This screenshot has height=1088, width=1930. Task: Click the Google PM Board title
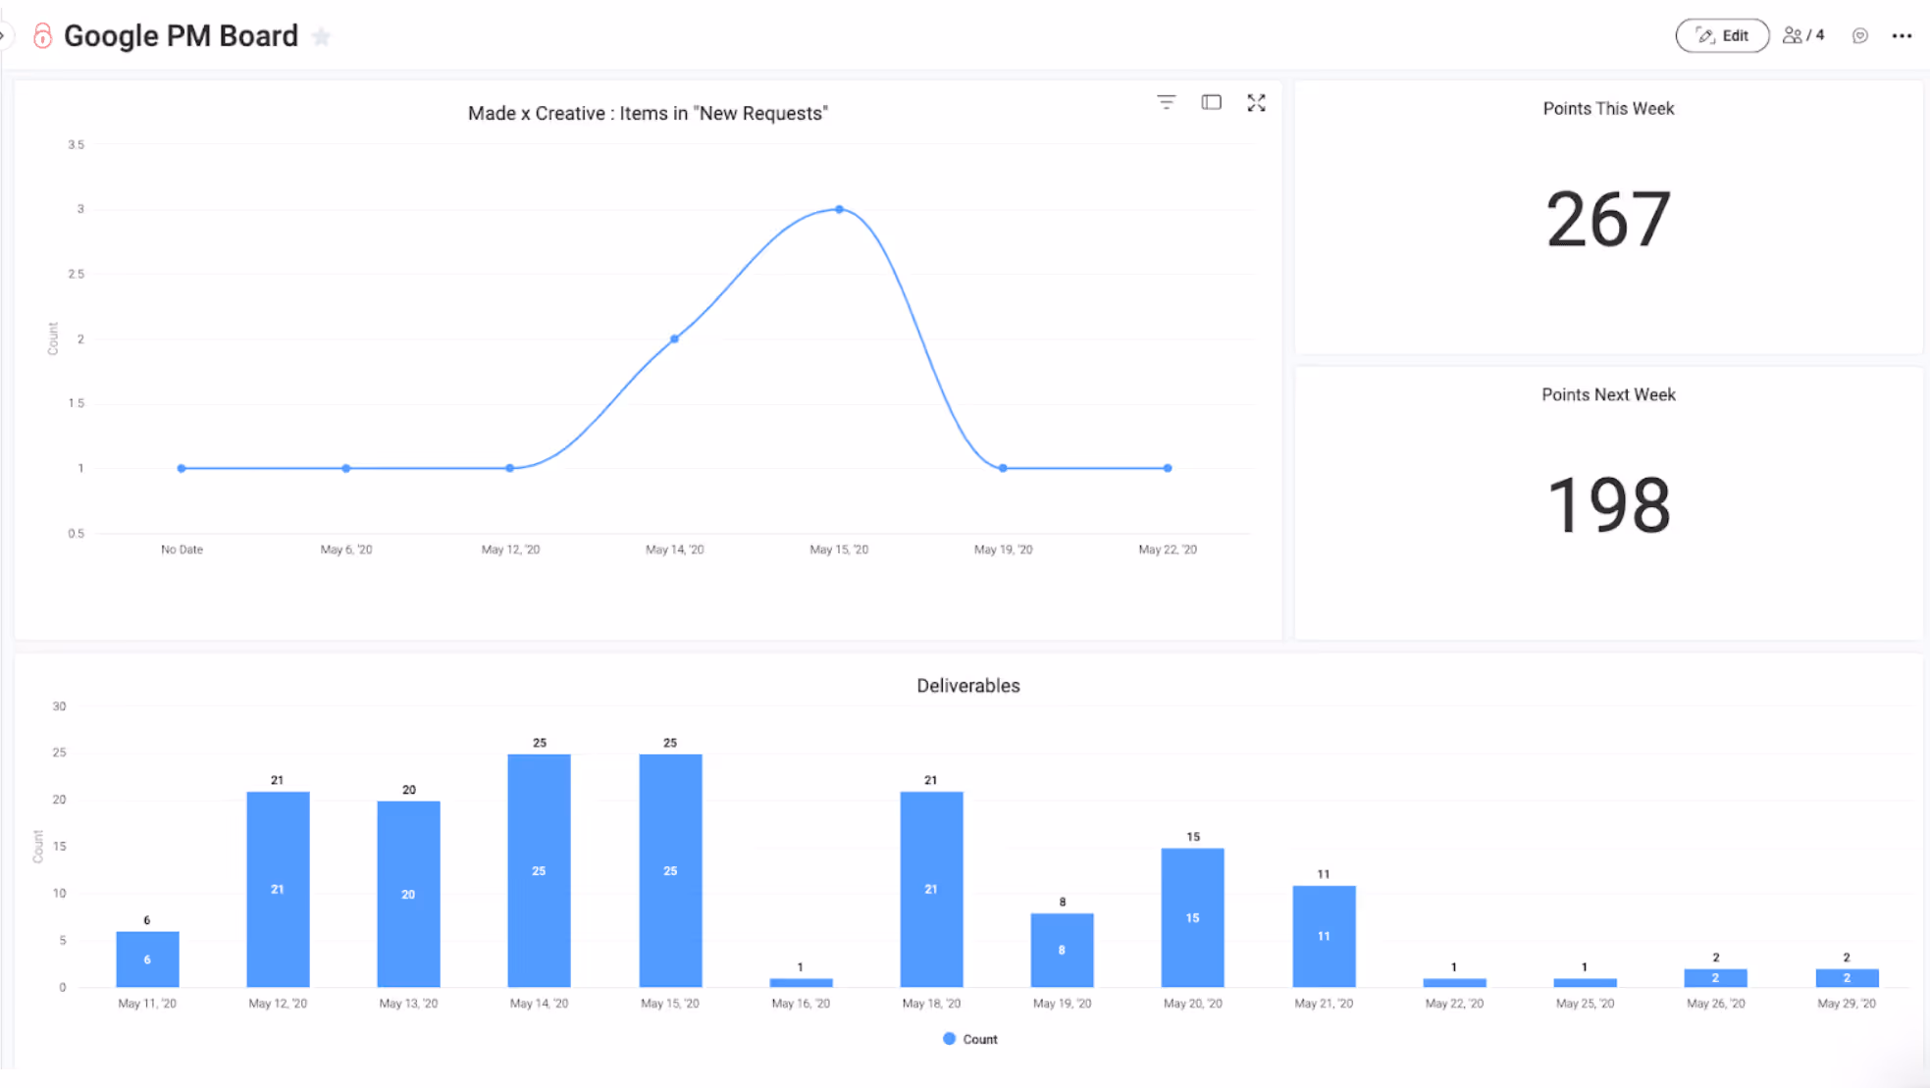tap(181, 36)
